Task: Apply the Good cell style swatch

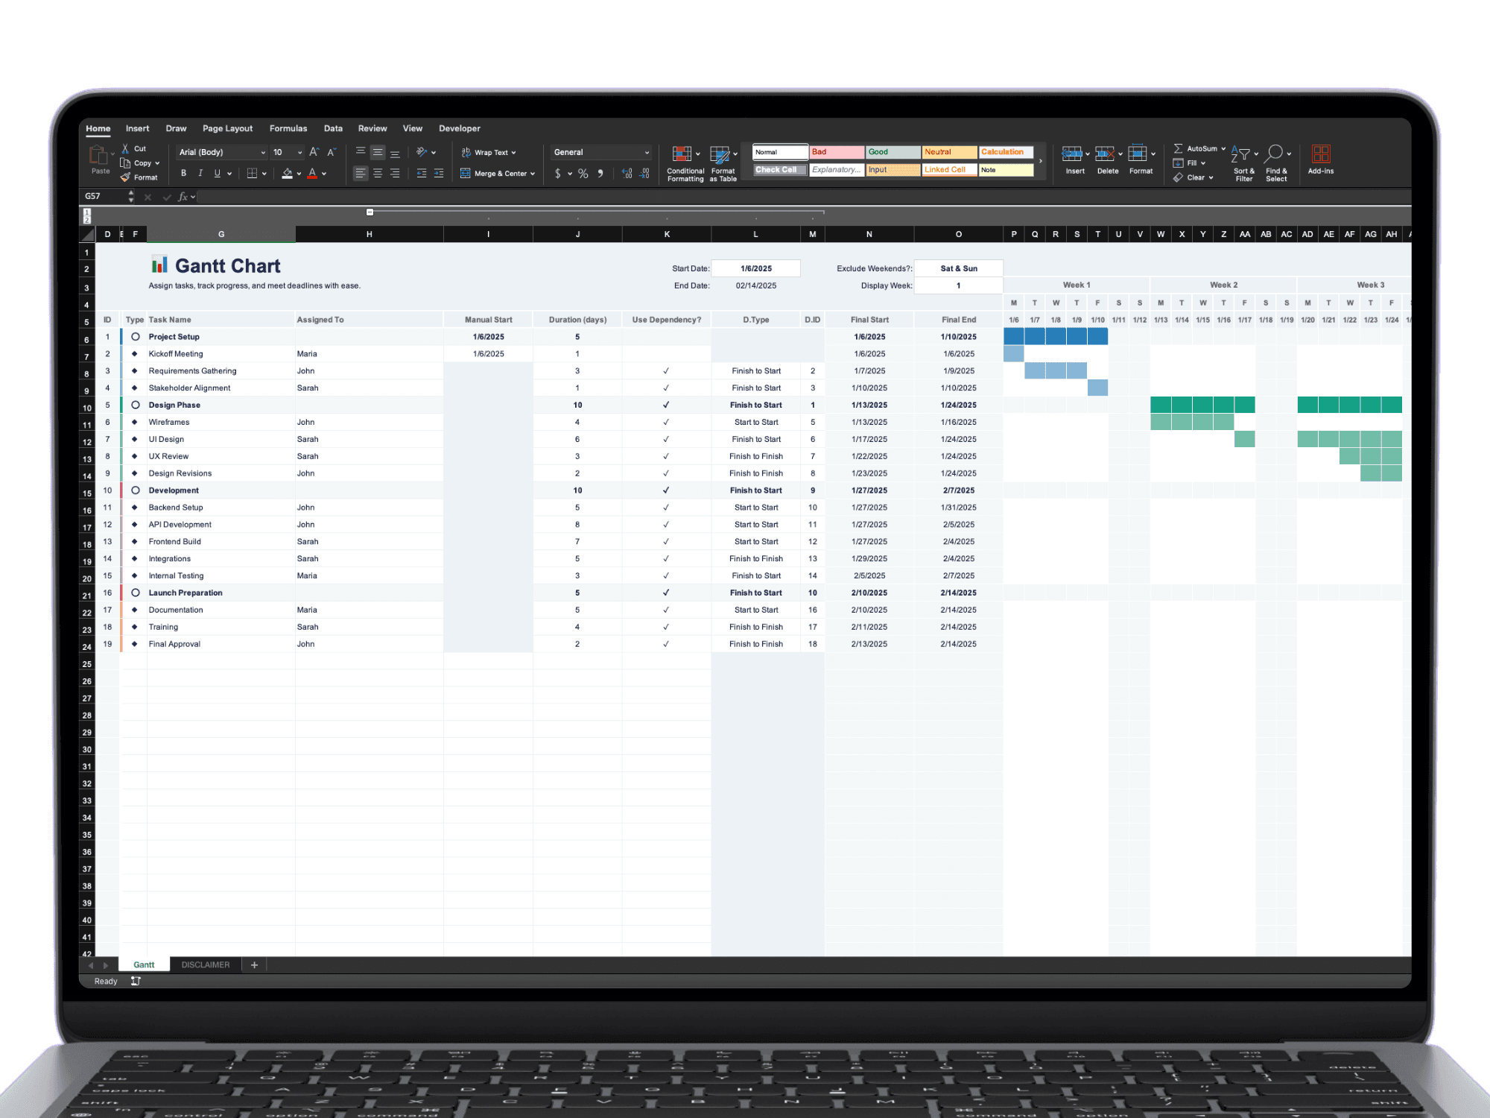Action: (x=893, y=152)
